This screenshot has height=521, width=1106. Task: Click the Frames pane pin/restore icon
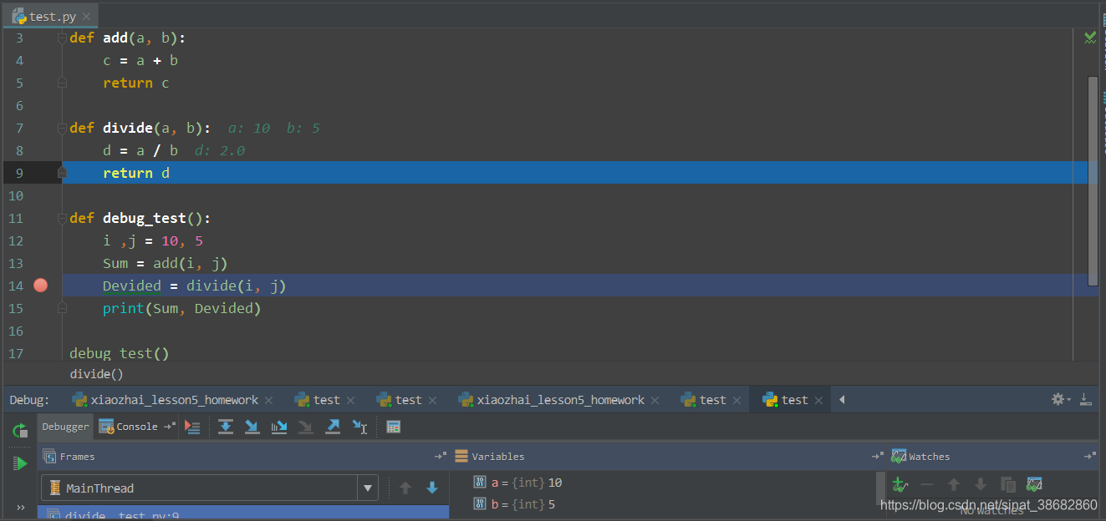[441, 457]
